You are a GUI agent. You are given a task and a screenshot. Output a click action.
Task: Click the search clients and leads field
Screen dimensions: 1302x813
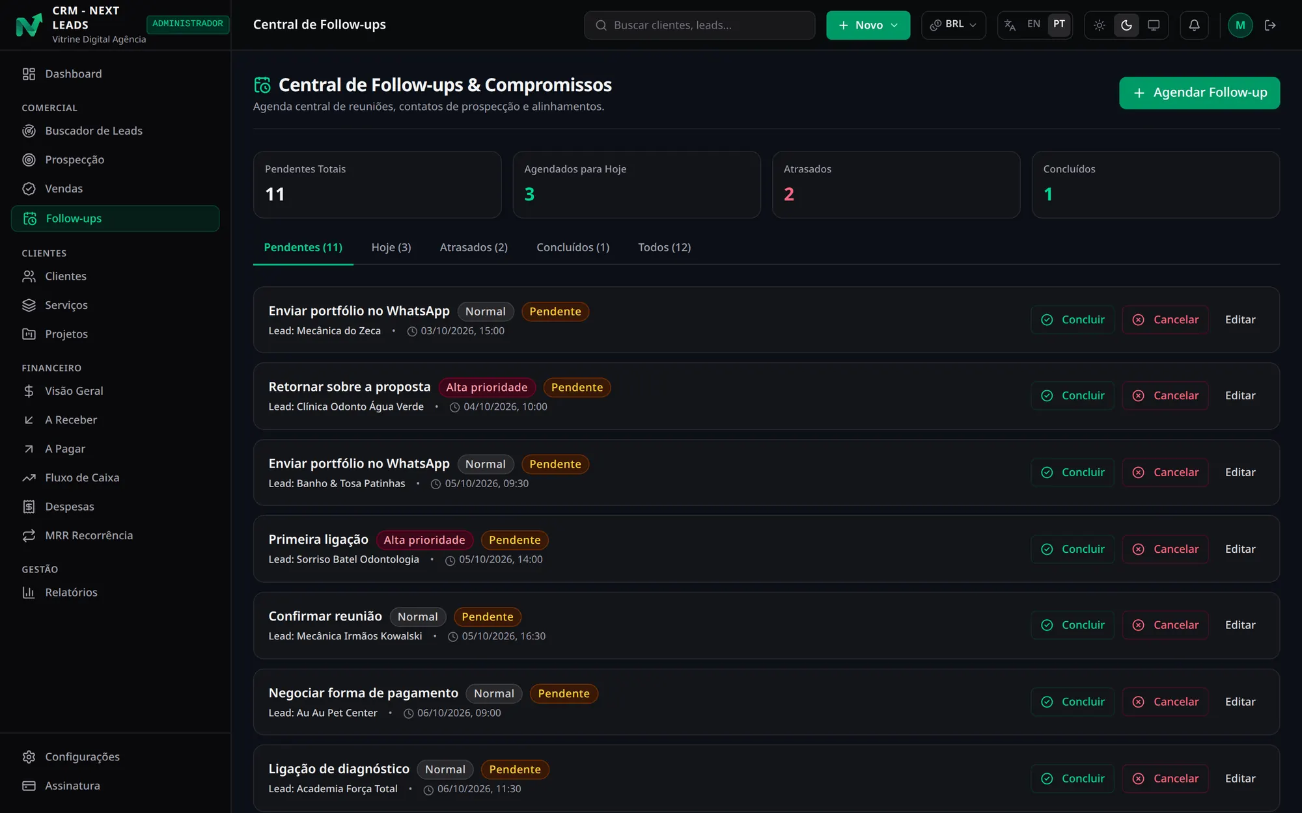coord(700,25)
